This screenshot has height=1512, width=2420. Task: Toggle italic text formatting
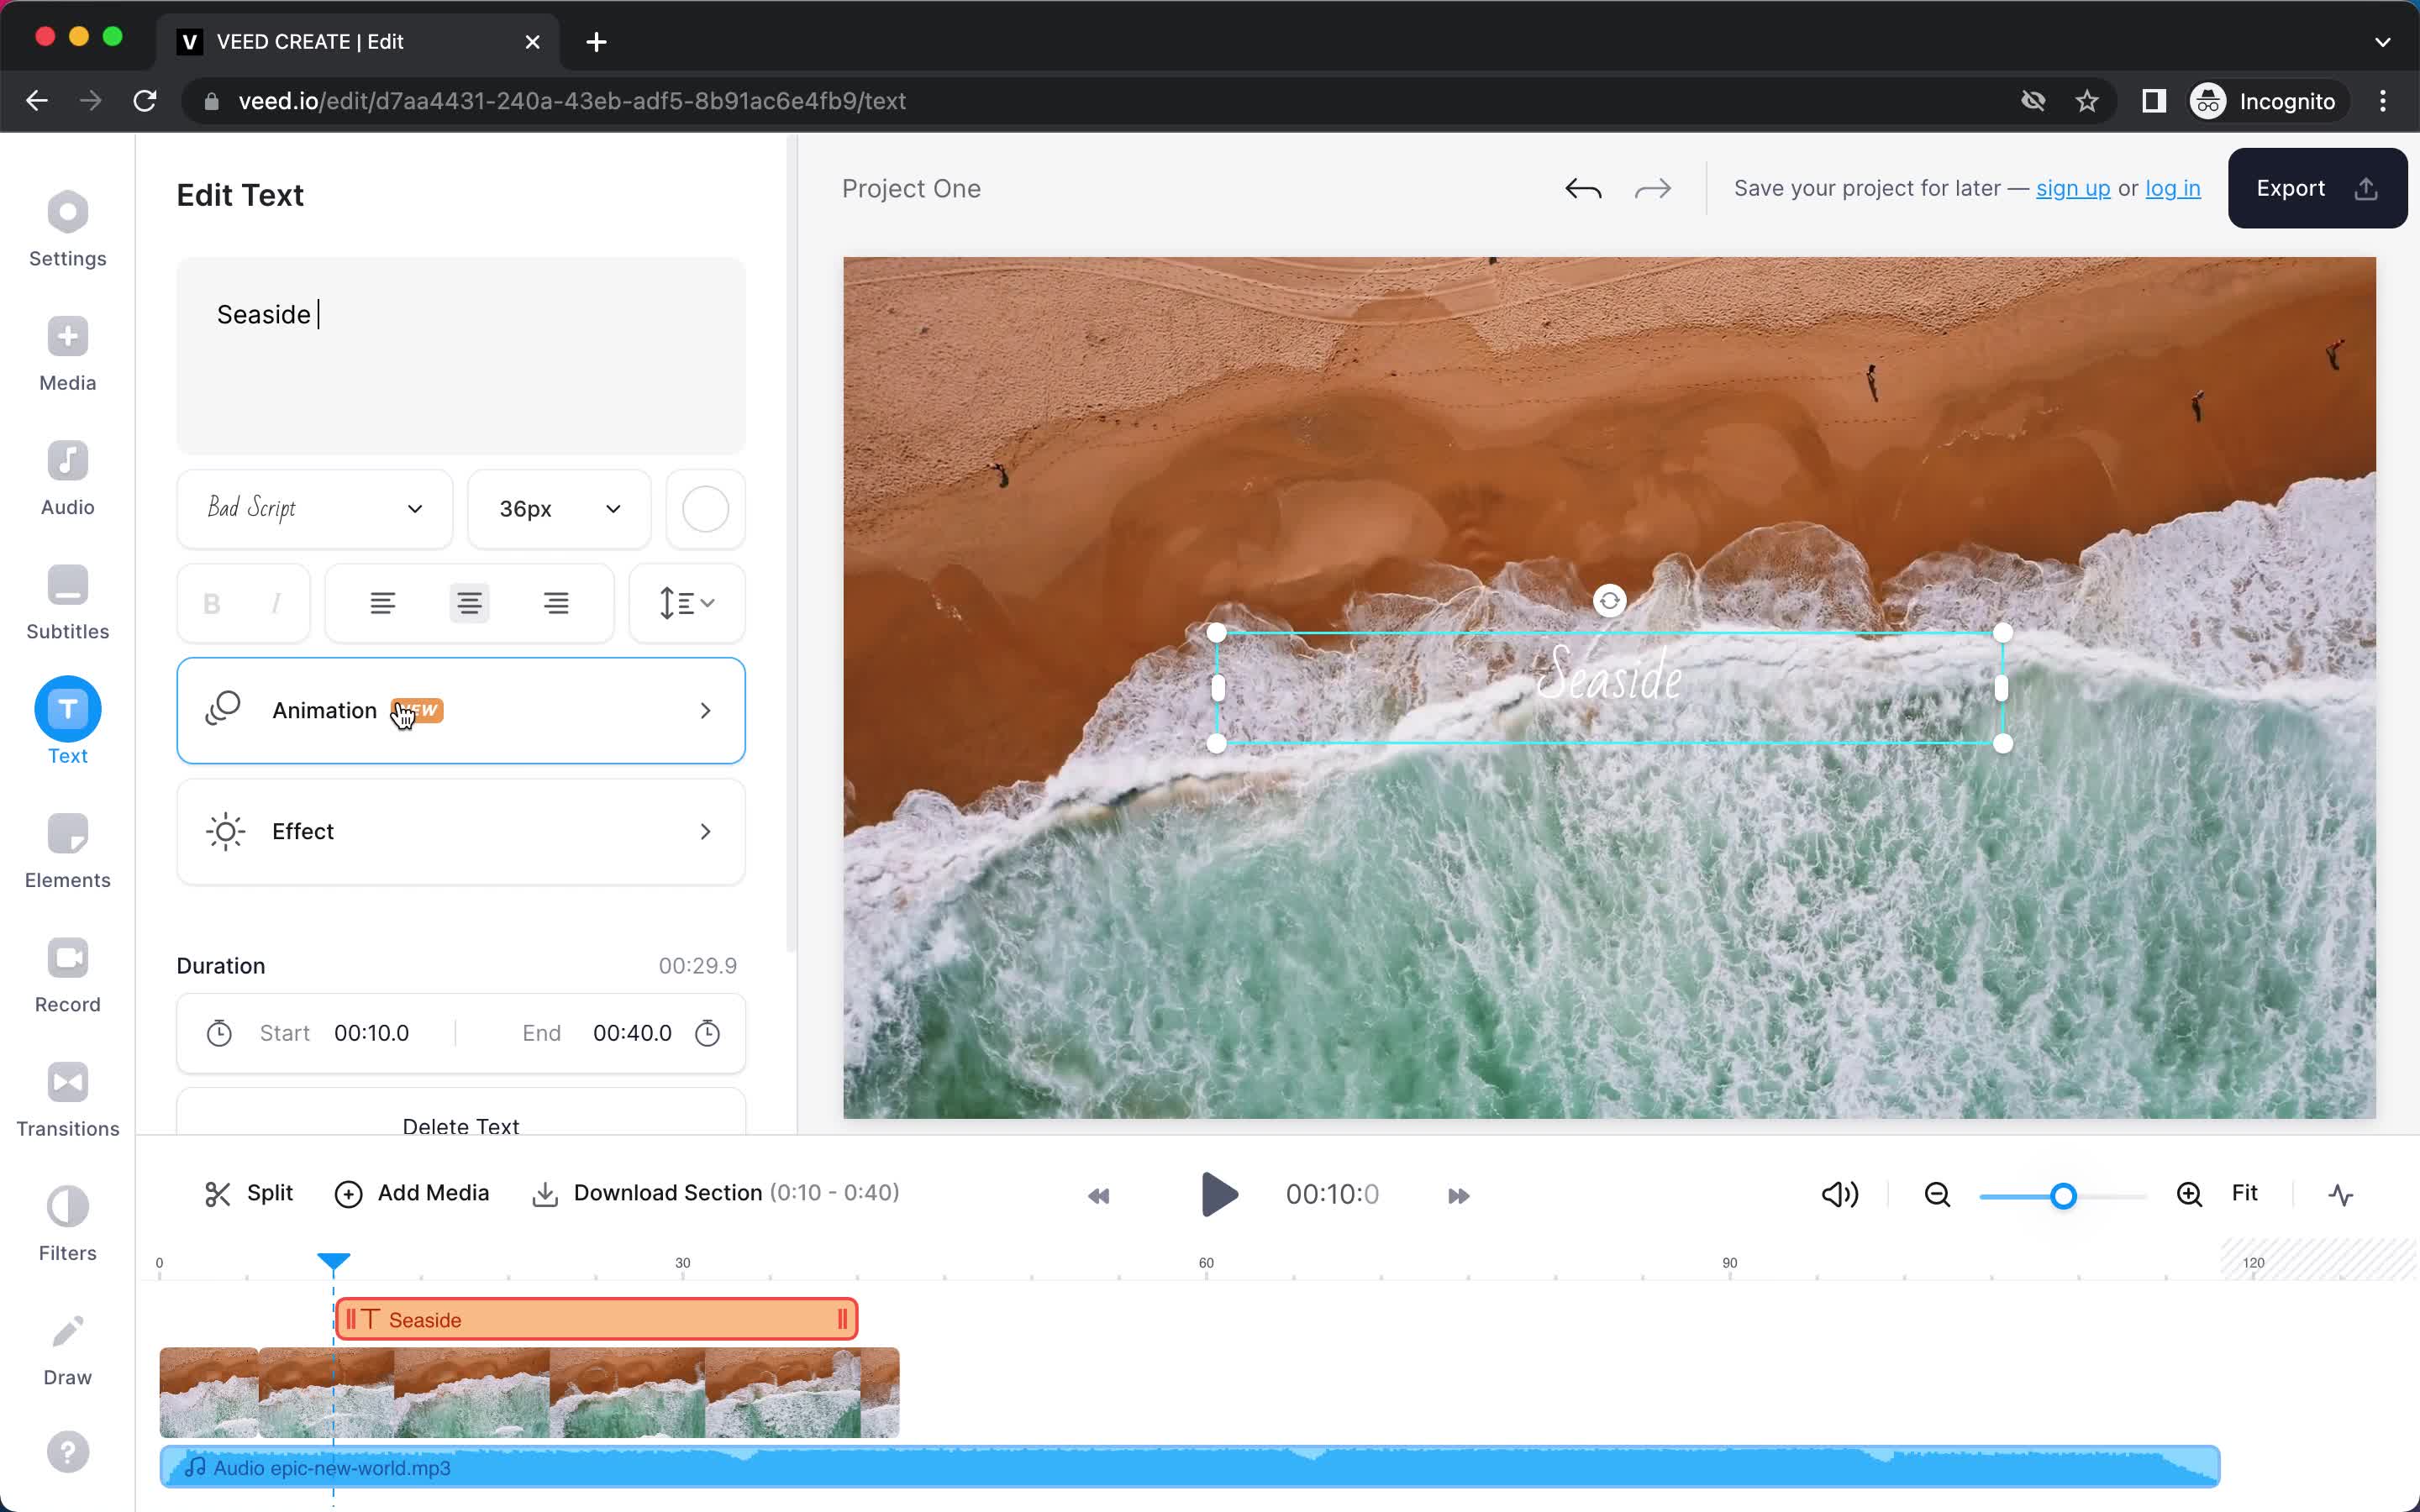[276, 603]
